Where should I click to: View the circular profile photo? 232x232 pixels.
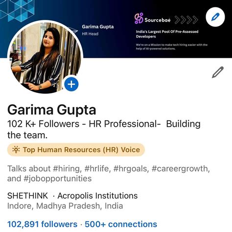[x=45, y=57]
